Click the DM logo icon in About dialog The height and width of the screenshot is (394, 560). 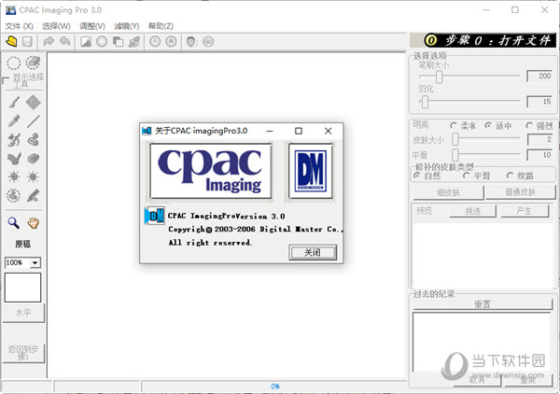coord(154,216)
